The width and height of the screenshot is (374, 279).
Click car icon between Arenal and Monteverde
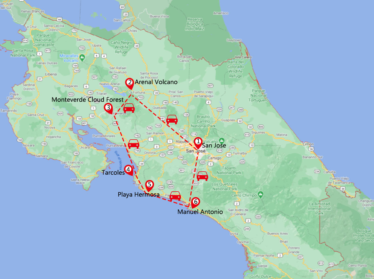click(129, 108)
